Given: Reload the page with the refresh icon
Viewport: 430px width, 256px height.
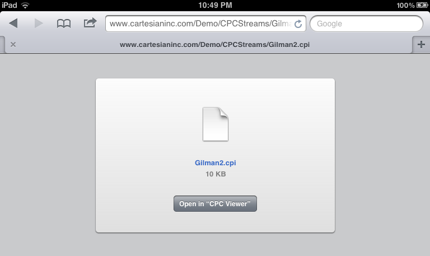Looking at the screenshot, I should (x=298, y=24).
